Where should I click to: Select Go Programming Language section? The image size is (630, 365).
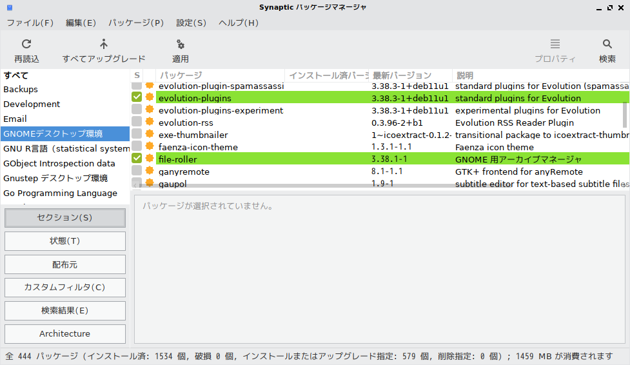(65, 193)
